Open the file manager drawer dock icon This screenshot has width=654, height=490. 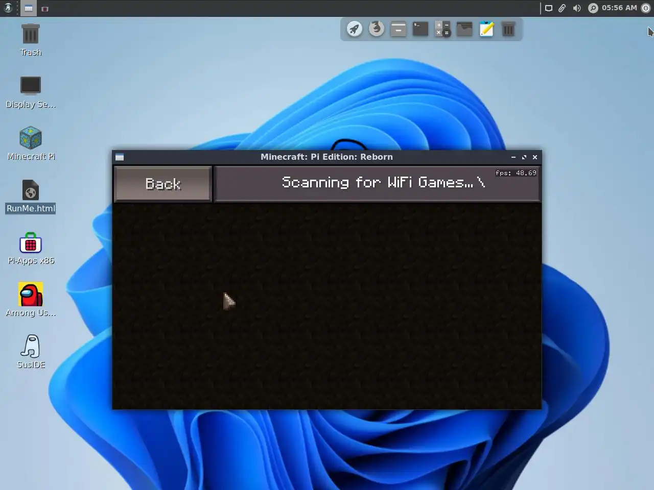click(x=399, y=29)
